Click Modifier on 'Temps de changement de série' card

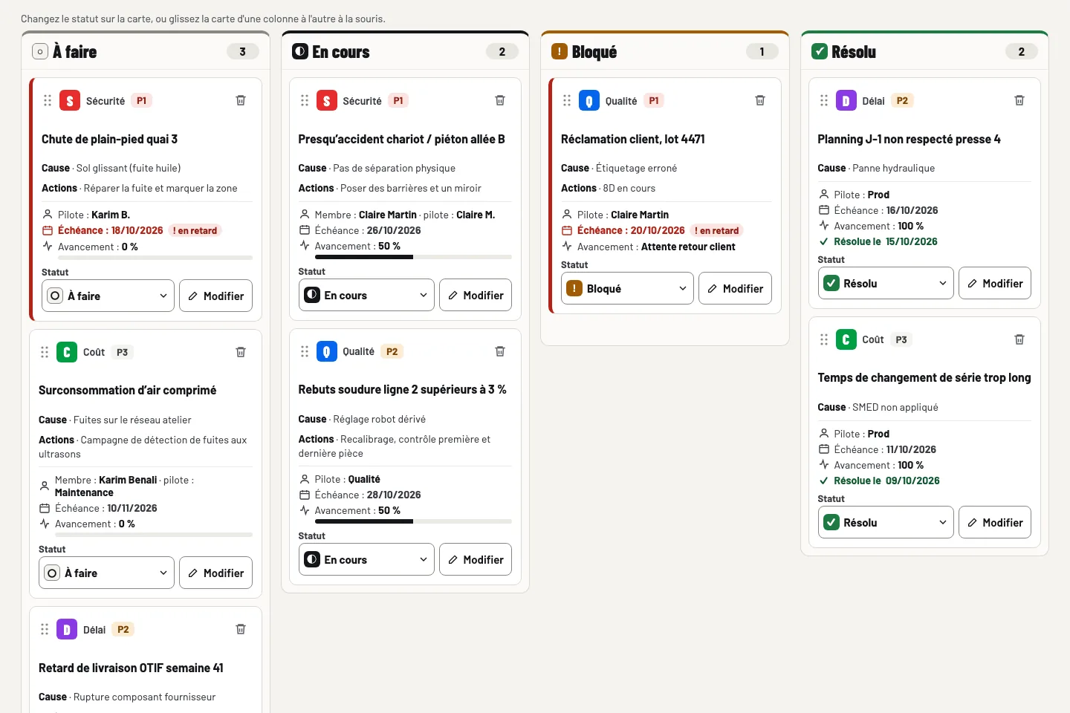point(995,522)
